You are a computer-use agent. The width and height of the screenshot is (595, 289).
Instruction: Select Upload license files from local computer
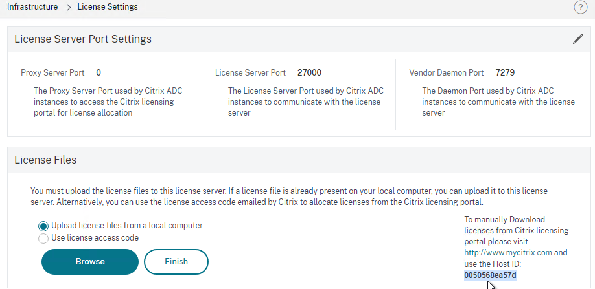43,226
